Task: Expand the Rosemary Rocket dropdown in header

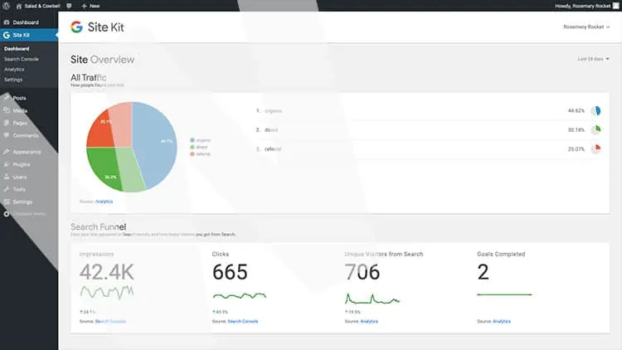Action: [x=586, y=27]
